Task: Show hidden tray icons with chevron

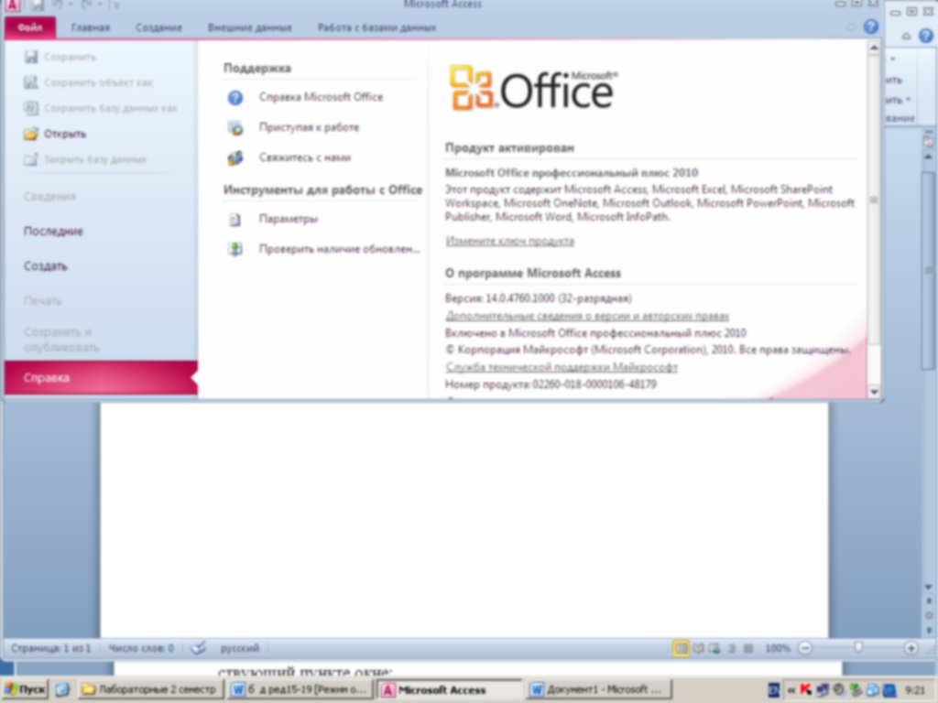Action: pos(791,690)
